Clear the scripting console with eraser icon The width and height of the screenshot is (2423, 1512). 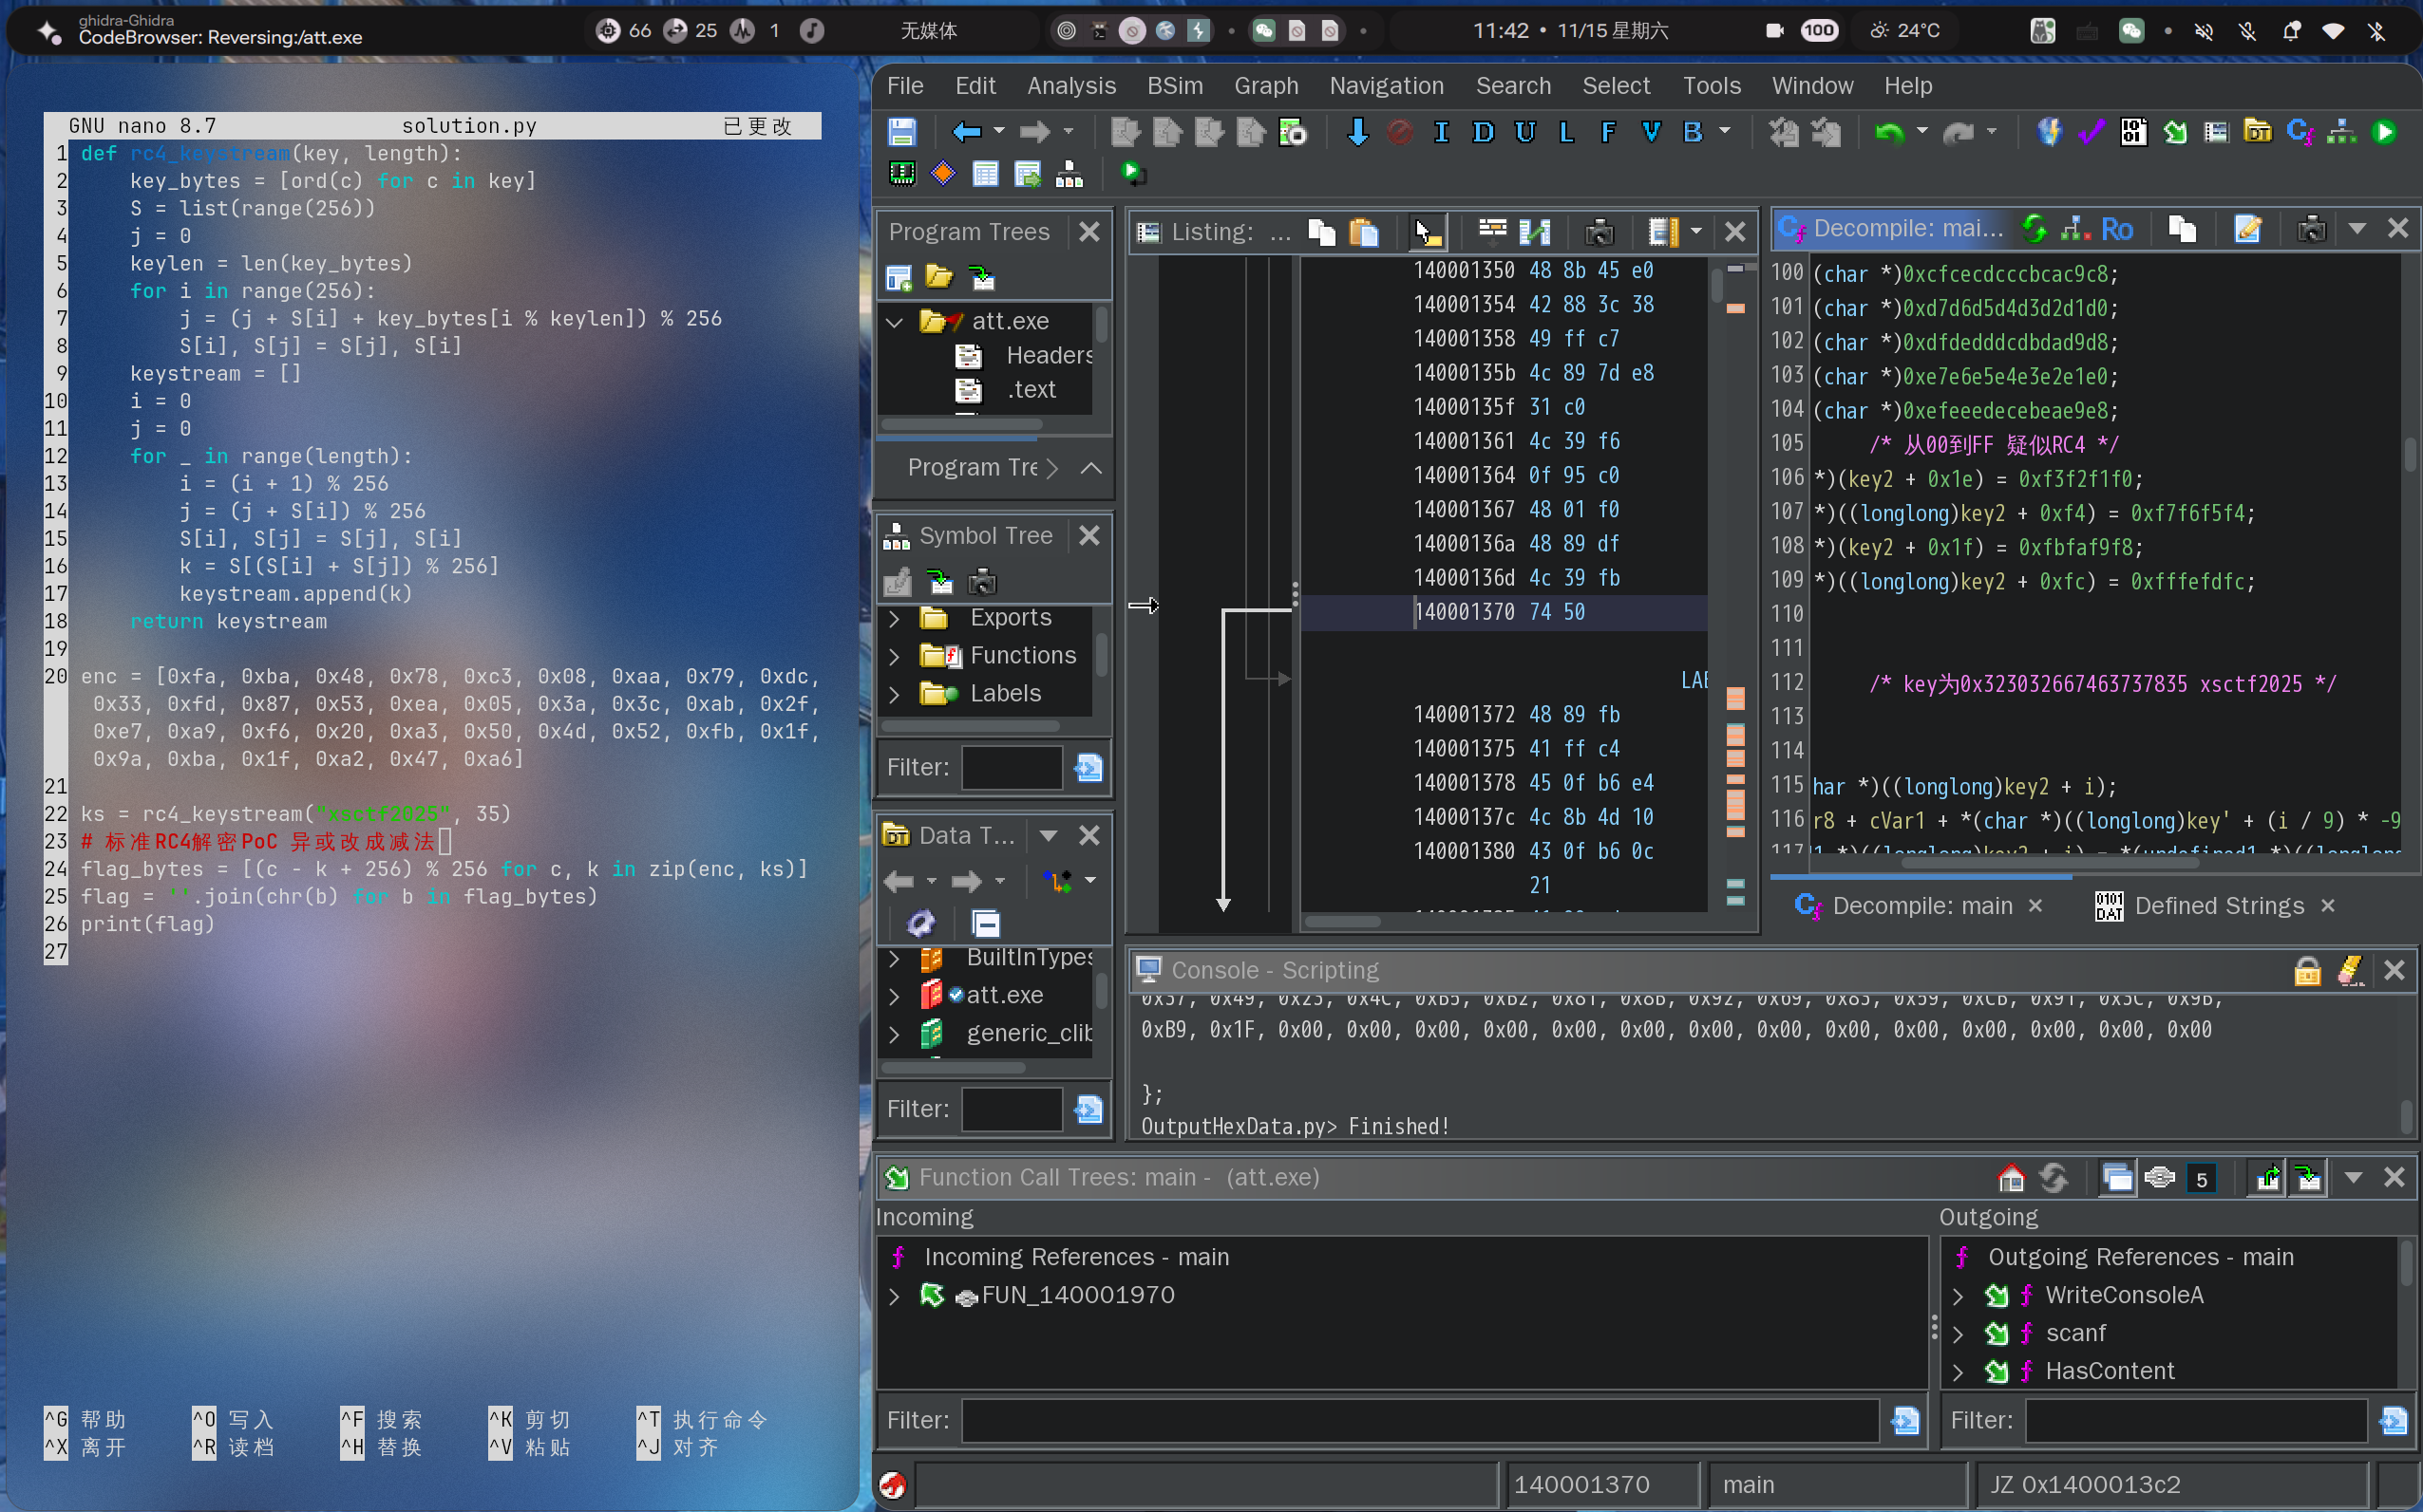pyautogui.click(x=2350, y=970)
